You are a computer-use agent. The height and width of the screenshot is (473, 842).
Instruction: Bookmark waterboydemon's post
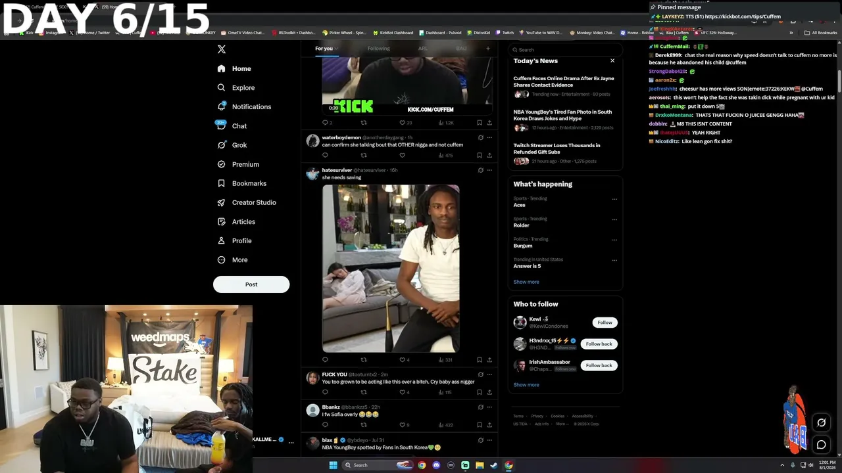tap(479, 155)
